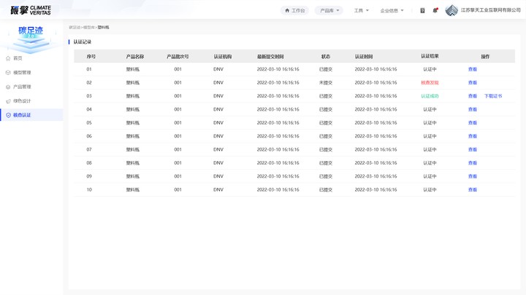The height and width of the screenshot is (295, 526).
Task: Click 下载证书 link for record 03
Action: [x=493, y=96]
